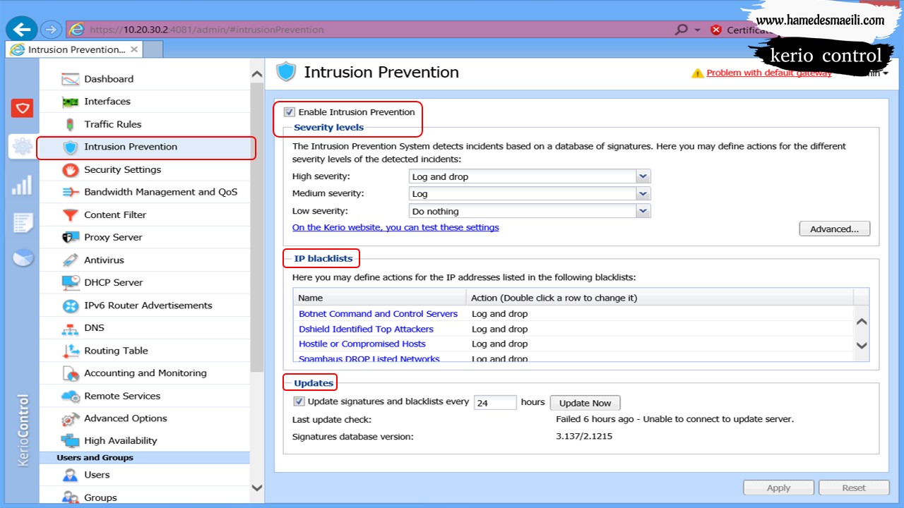
Task: Click the Users person icon
Action: [70, 475]
